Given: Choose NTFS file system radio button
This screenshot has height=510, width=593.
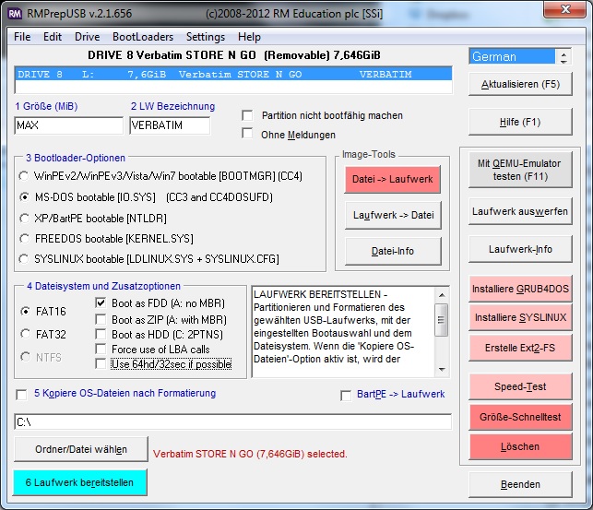Looking at the screenshot, I should 25,357.
